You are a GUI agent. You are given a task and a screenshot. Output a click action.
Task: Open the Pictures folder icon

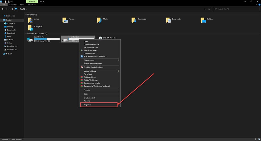(65, 20)
